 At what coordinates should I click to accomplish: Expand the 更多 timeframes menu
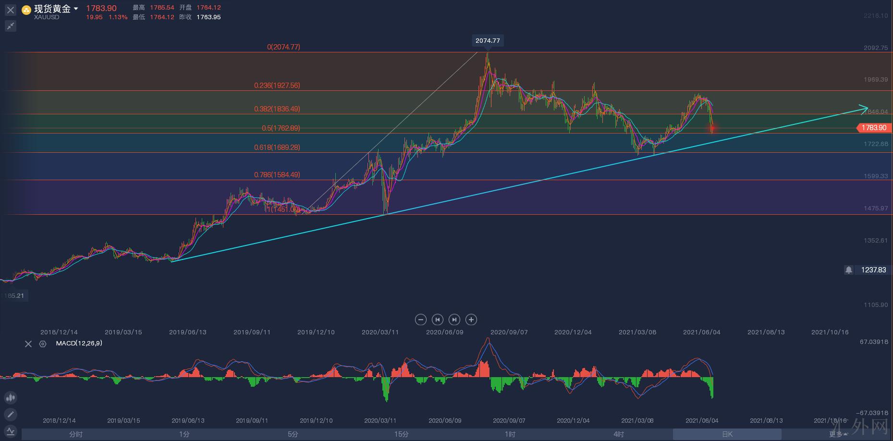pos(838,434)
